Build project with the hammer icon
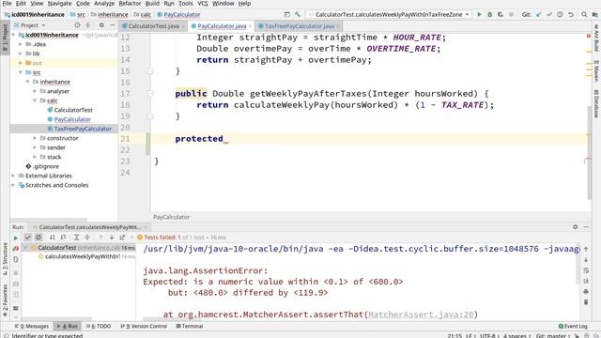The image size is (601, 338). (x=298, y=15)
